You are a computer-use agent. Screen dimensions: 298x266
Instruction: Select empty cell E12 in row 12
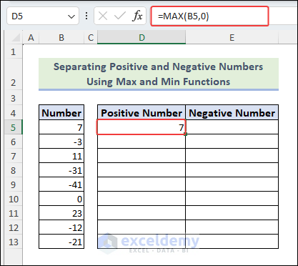[x=232, y=227]
